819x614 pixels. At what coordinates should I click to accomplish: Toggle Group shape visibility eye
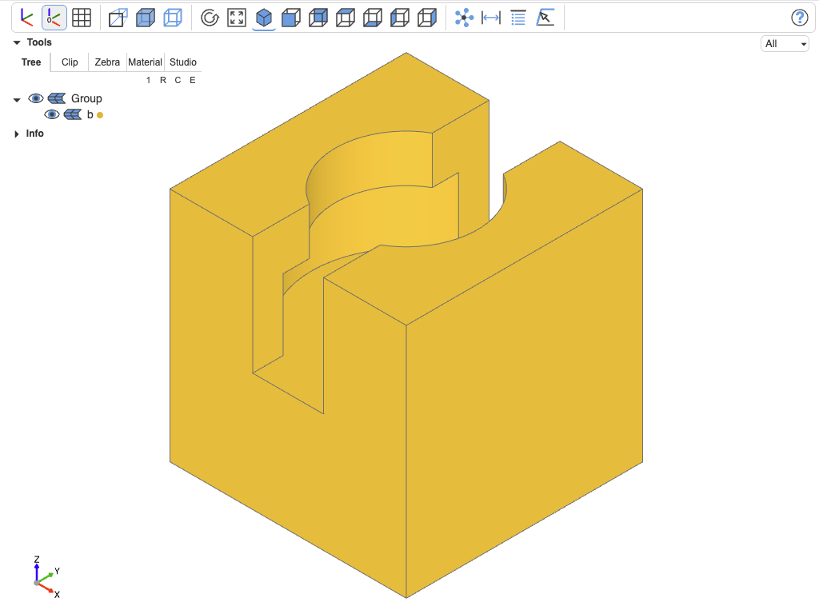35,98
